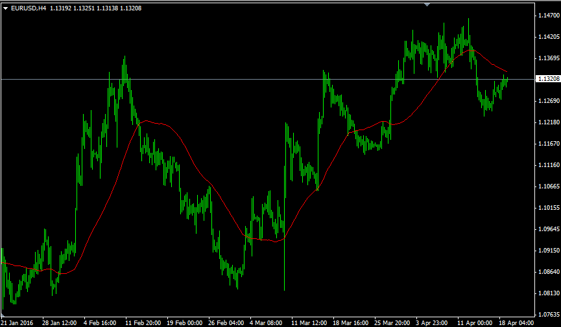Image resolution: width=561 pixels, height=327 pixels.
Task: Click the price level 1.10155 on scale
Action: point(549,208)
